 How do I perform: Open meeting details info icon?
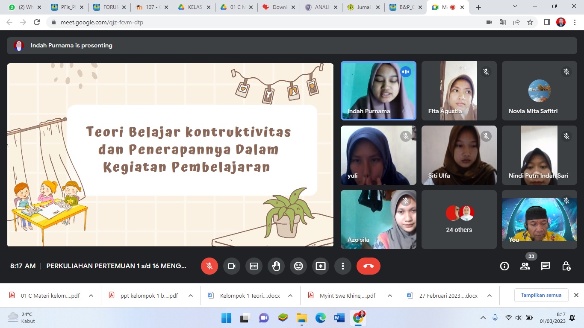click(x=504, y=266)
